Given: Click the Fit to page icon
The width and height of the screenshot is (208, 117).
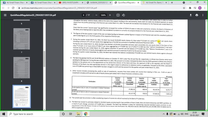Looking at the screenshot, I should tap(118, 15).
